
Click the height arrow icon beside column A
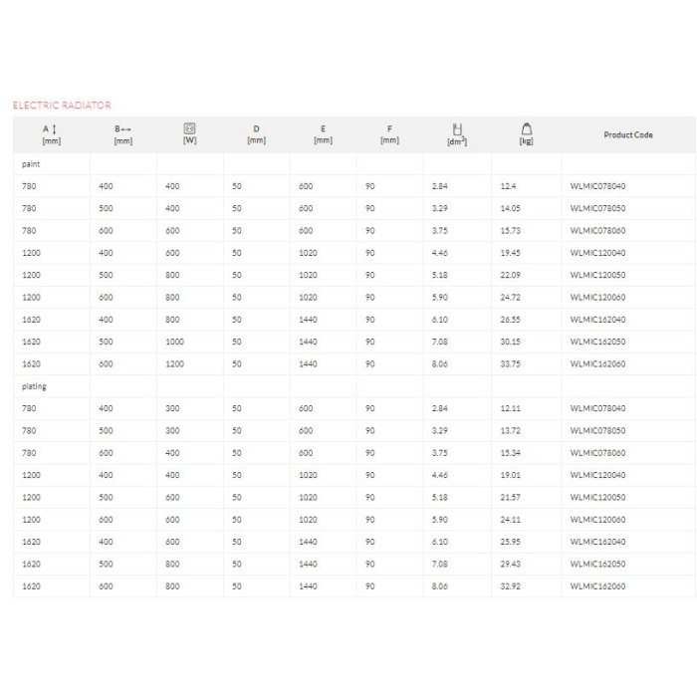pyautogui.click(x=54, y=129)
